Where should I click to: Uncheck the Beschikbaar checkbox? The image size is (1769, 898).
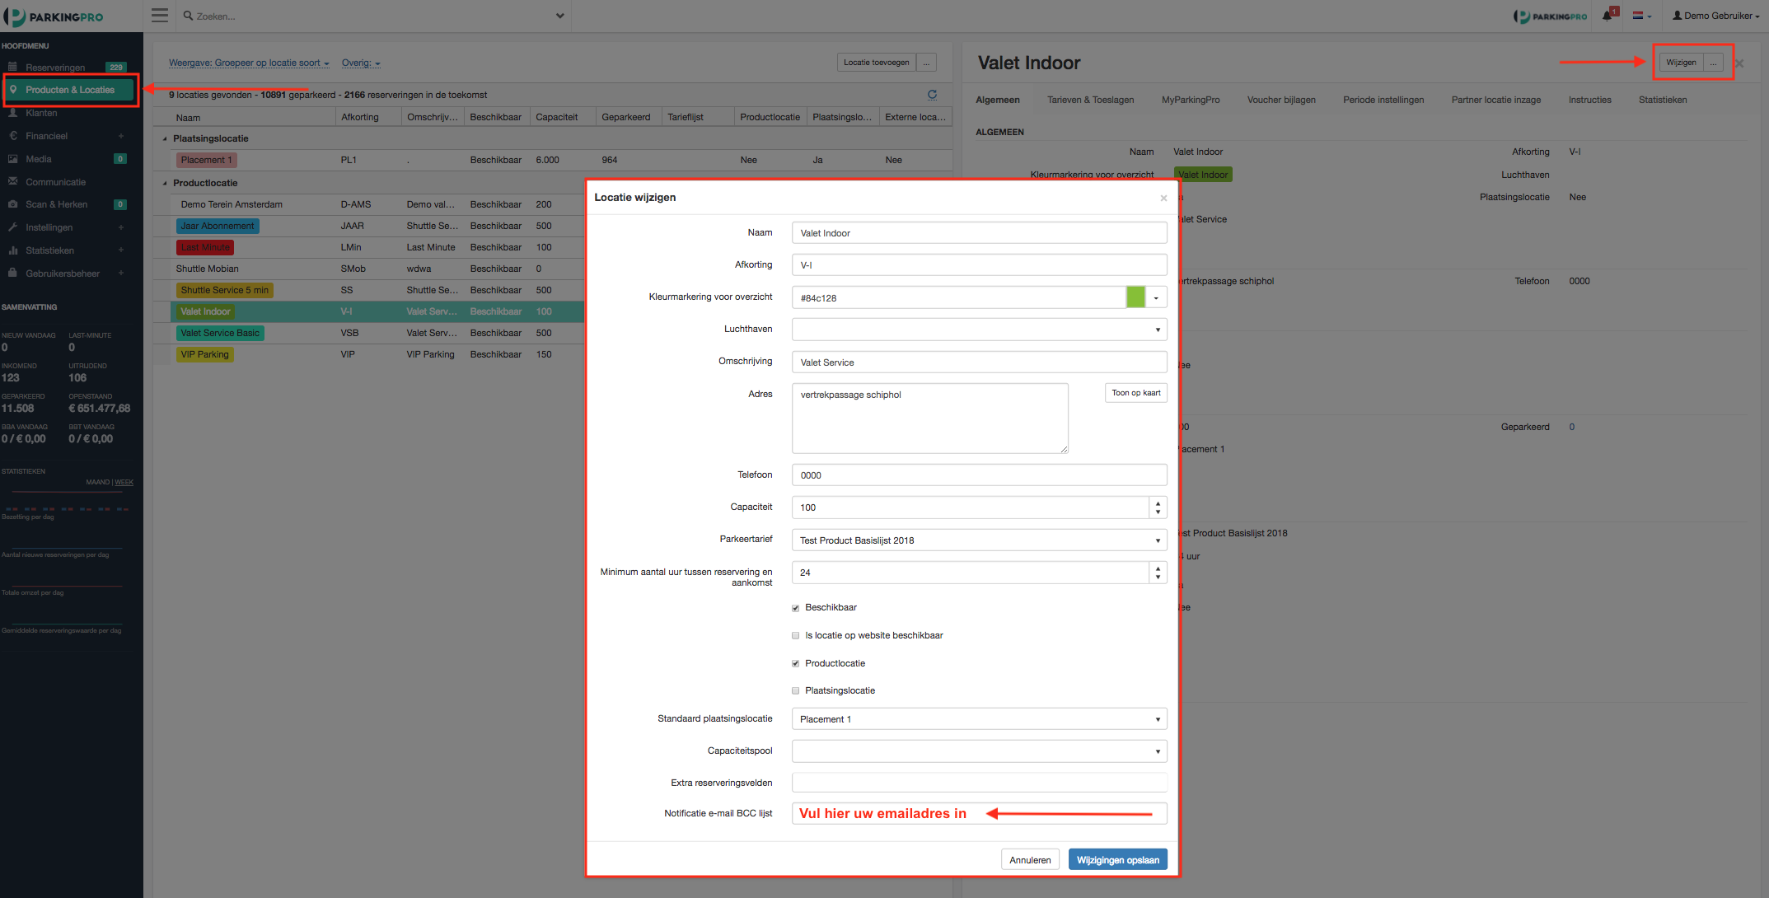(796, 608)
